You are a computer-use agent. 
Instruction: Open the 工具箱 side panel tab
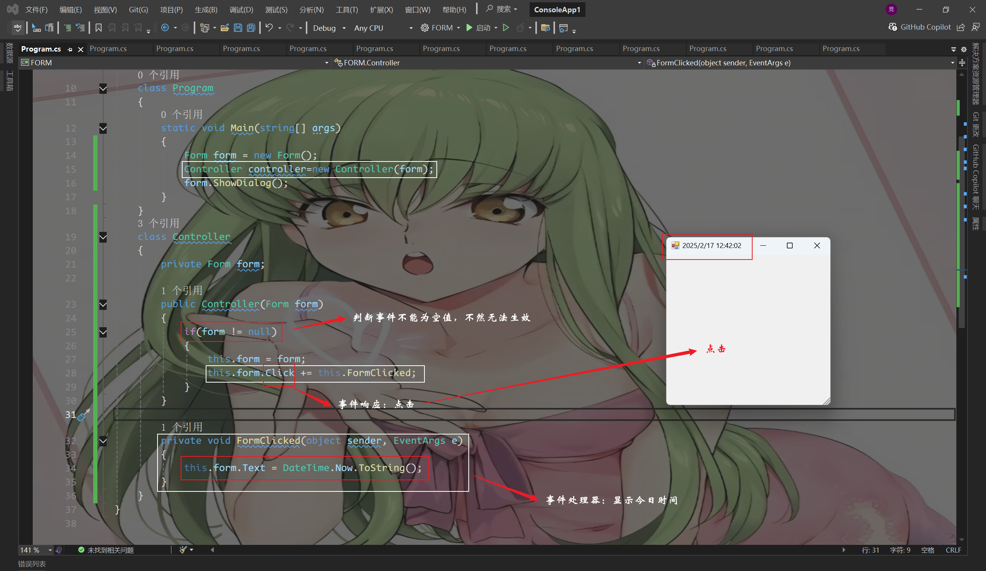pyautogui.click(x=9, y=81)
